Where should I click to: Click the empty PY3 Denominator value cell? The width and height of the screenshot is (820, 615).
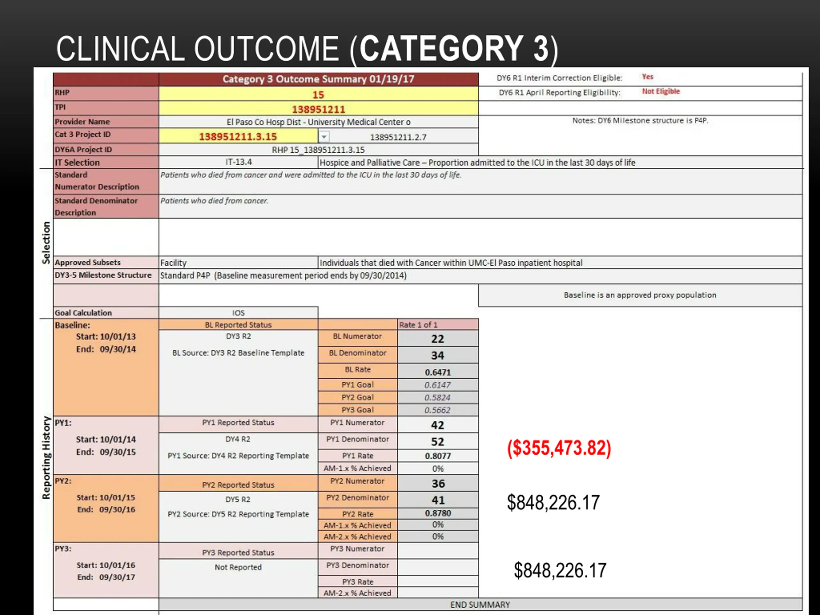pyautogui.click(x=438, y=567)
